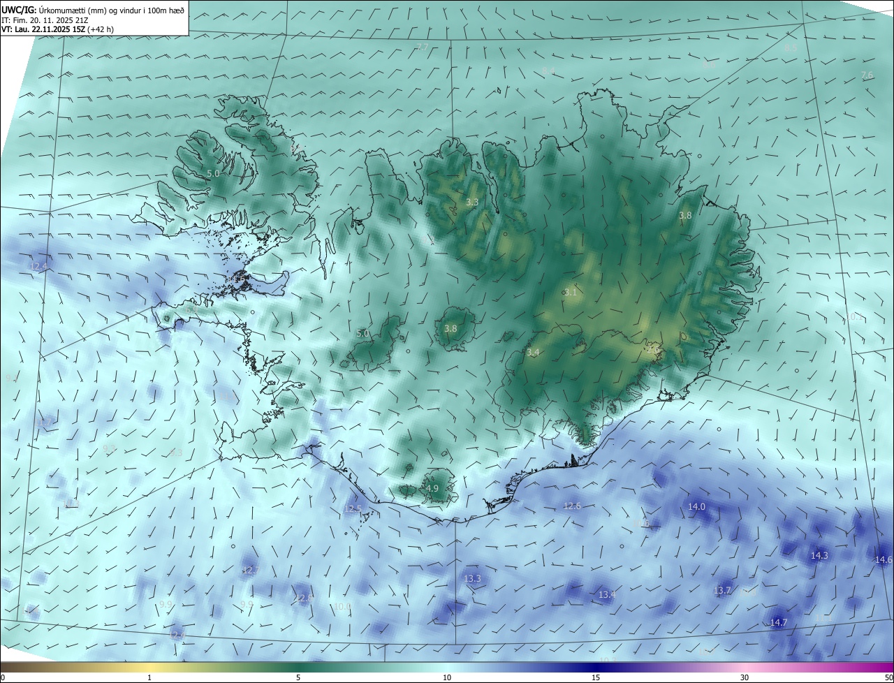The image size is (894, 683).
Task: Click the title text 'Úrkomumætti (mm) og vindur í 100m hæð'
Action: pos(112,10)
